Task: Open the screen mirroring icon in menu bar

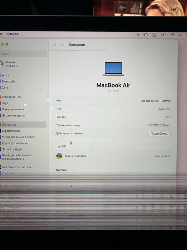Action: click(145, 35)
